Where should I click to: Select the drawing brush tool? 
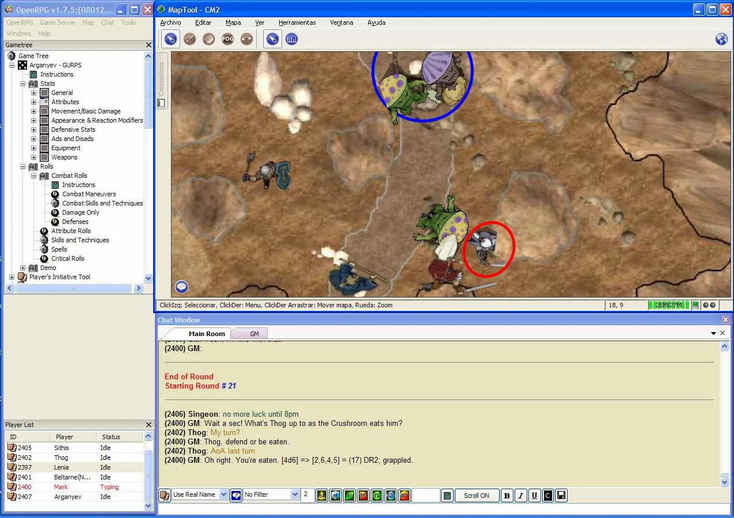tap(189, 39)
